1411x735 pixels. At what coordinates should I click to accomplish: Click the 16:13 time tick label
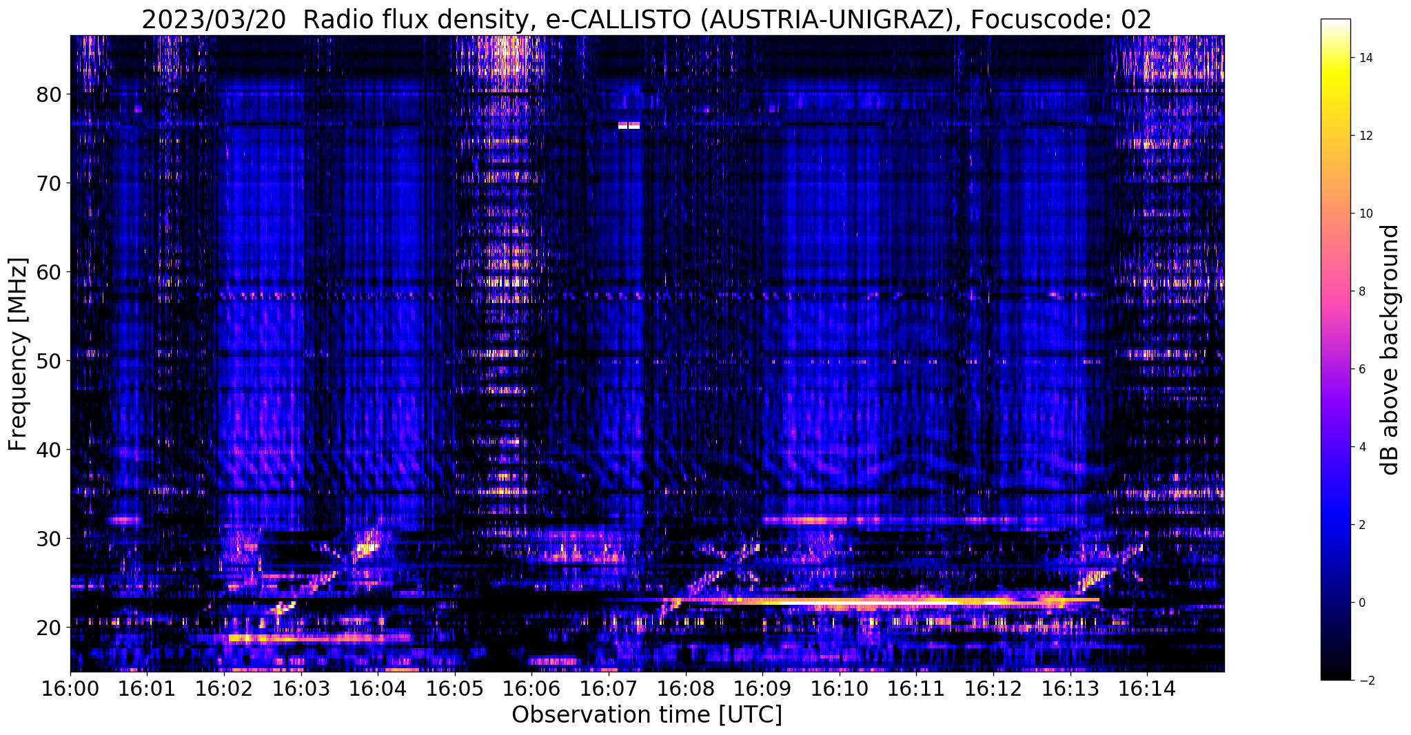tap(1070, 689)
